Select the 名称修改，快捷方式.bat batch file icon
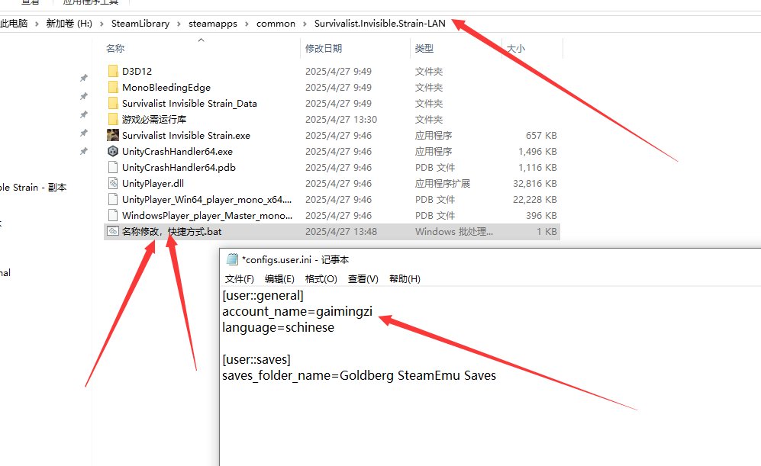This screenshot has width=761, height=466. coord(113,232)
